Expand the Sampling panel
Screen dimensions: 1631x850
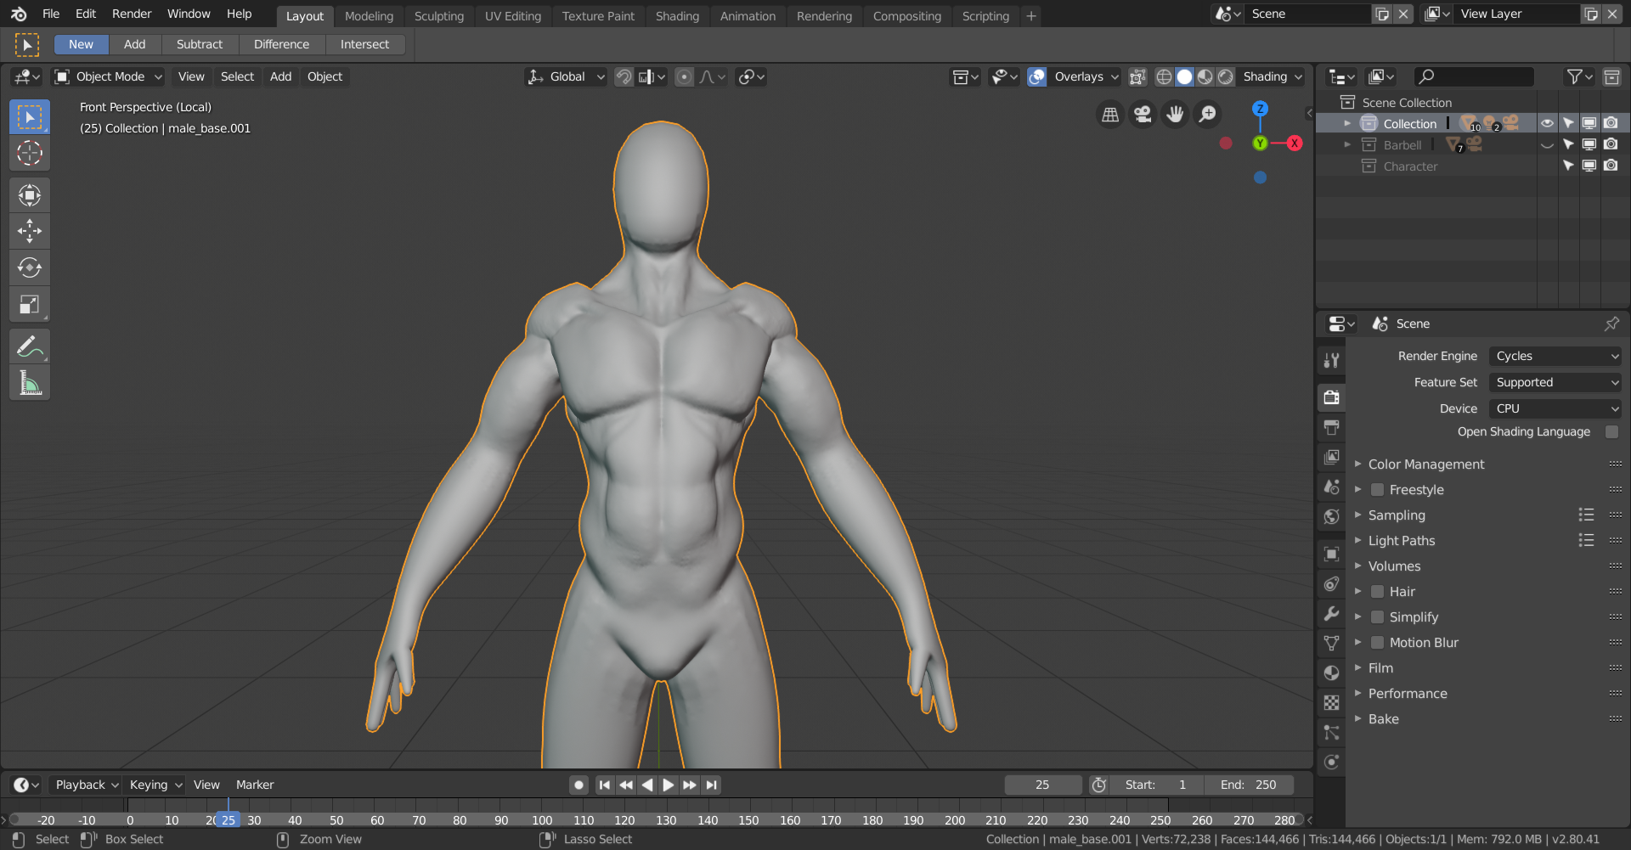click(x=1397, y=515)
